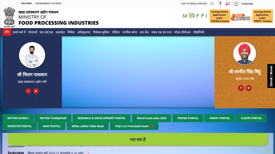
Task: Click the Government of India link
Action: tap(48, 3)
